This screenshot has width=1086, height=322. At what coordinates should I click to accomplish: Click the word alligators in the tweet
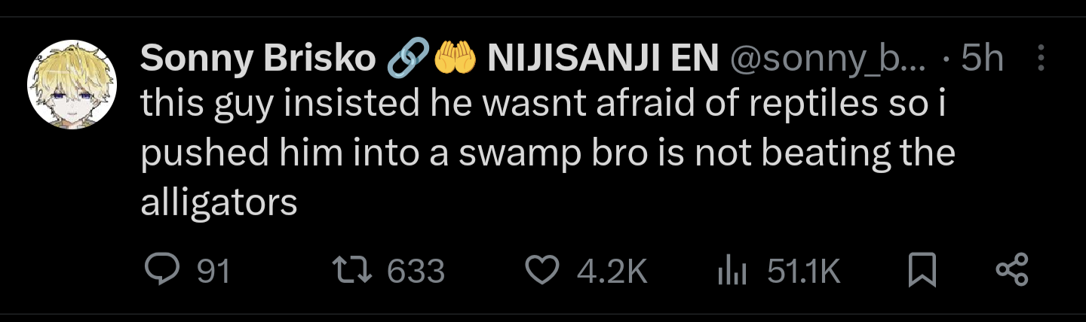219,202
